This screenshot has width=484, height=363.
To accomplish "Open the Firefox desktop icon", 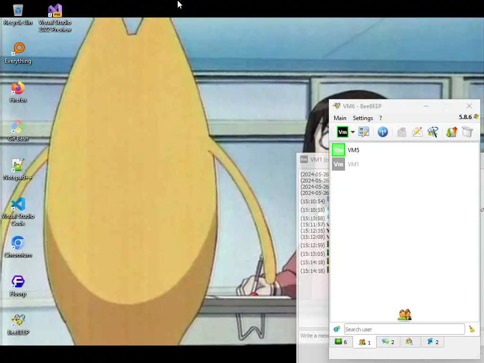I will (18, 92).
